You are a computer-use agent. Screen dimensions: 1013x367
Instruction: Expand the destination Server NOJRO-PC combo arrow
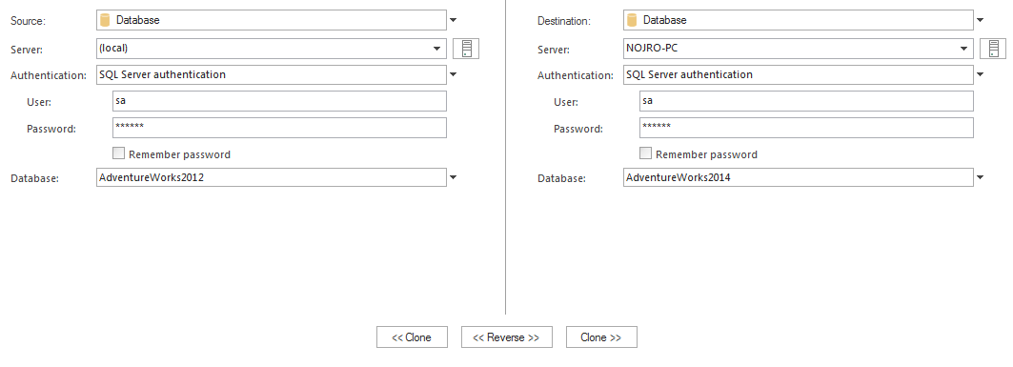coord(963,49)
